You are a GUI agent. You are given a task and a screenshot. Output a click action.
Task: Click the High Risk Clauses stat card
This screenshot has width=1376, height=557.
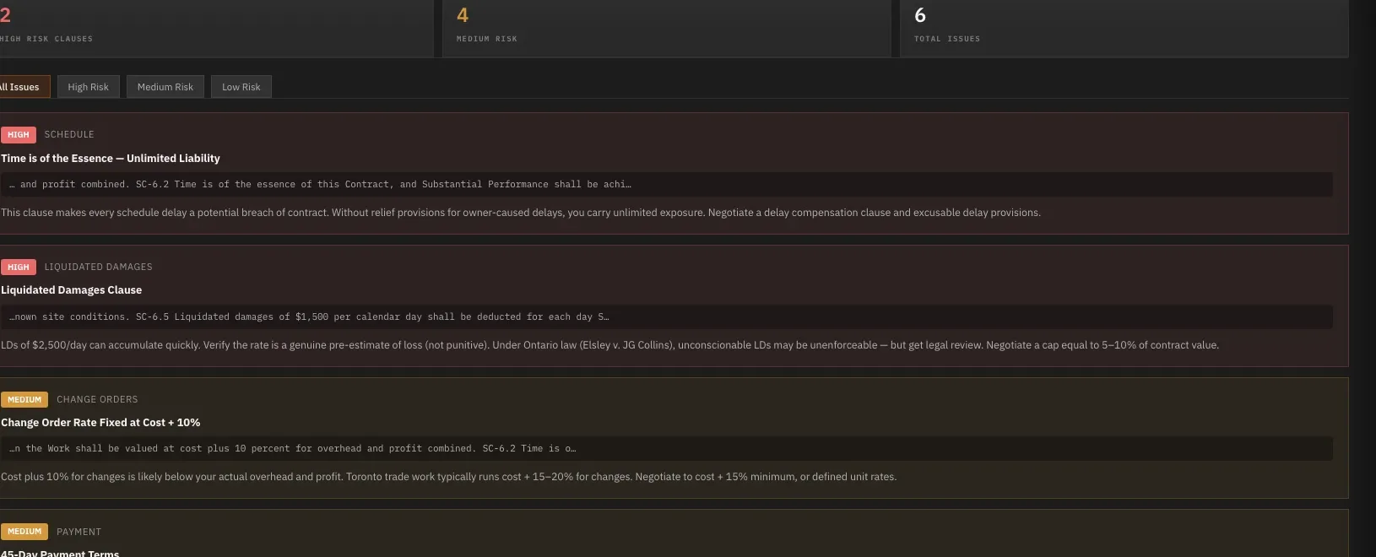[216, 28]
